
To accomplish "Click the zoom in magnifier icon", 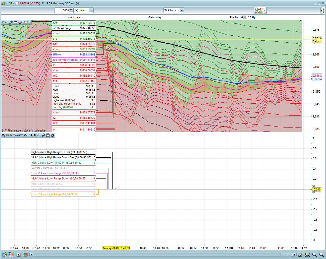I will point(321,255).
